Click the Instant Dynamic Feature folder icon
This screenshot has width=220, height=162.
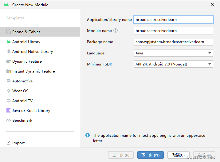9,71
